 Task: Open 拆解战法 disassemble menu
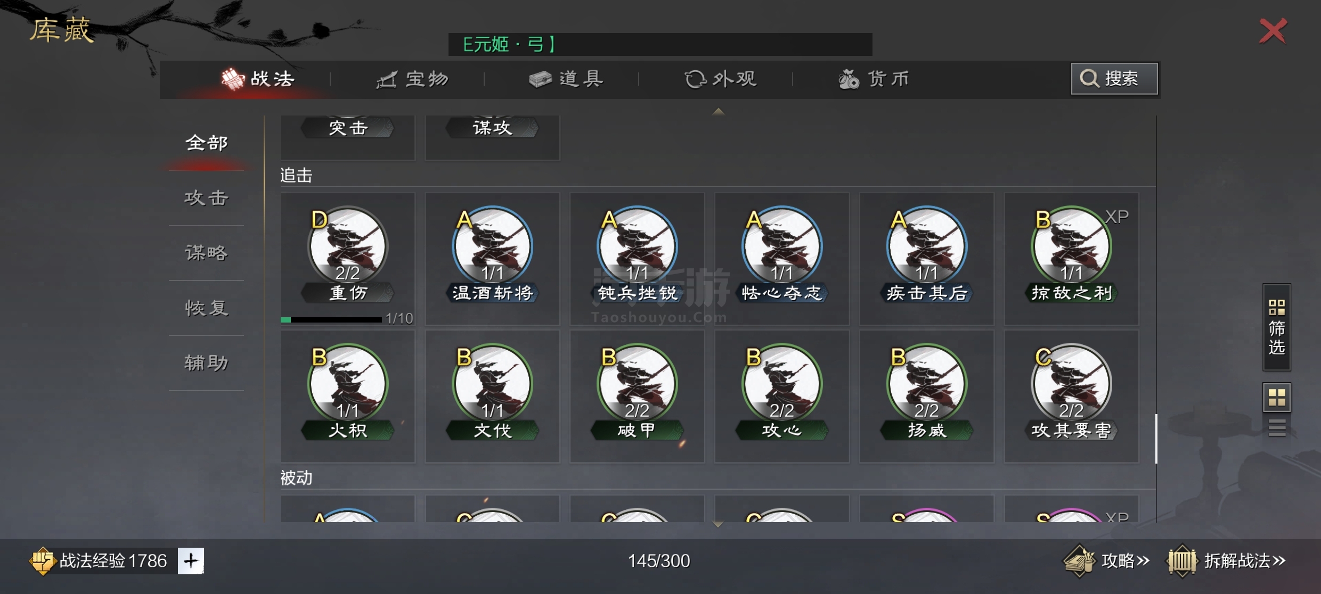click(x=1227, y=560)
